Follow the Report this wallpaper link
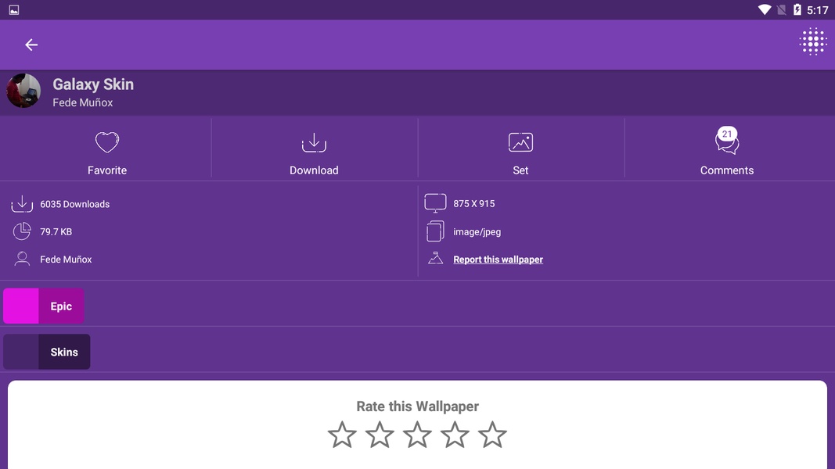The width and height of the screenshot is (835, 469). pyautogui.click(x=498, y=260)
